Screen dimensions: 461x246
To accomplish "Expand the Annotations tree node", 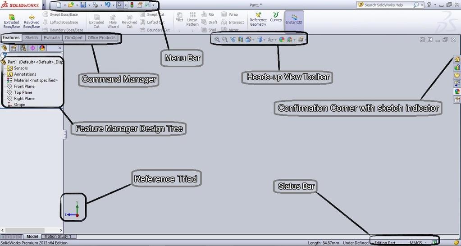I will coord(4,74).
